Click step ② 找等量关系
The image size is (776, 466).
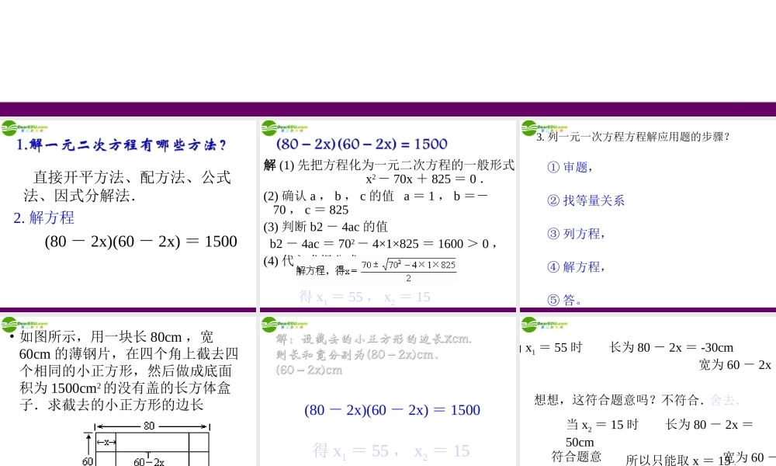(x=586, y=200)
